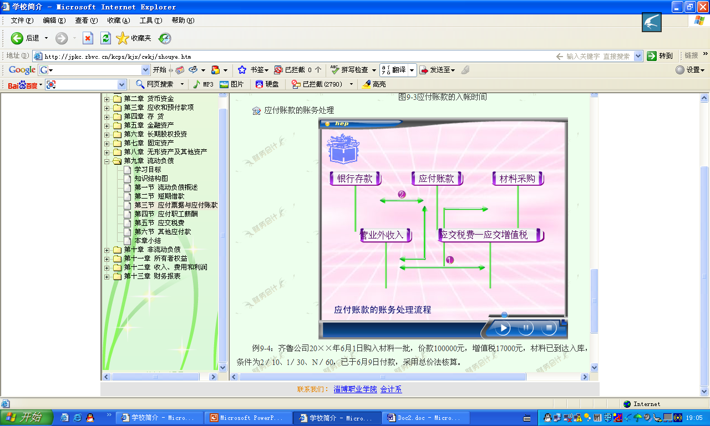The image size is (710, 426).
Task: Click the Baidu MP3 music search icon
Action: point(196,84)
